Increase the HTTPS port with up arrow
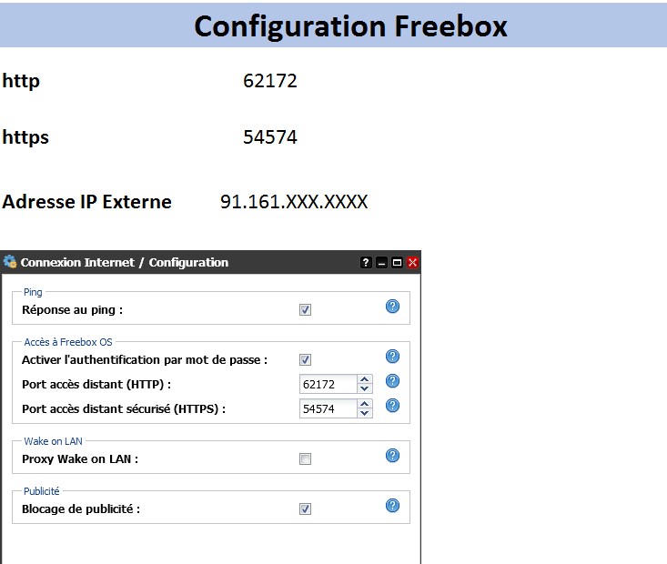The image size is (667, 564). pos(365,404)
